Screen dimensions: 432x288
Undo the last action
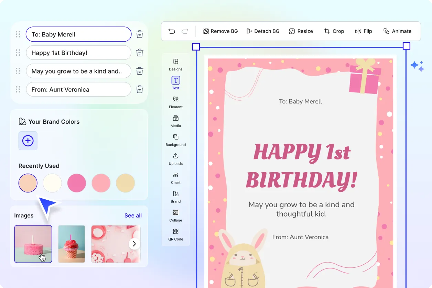pyautogui.click(x=172, y=31)
